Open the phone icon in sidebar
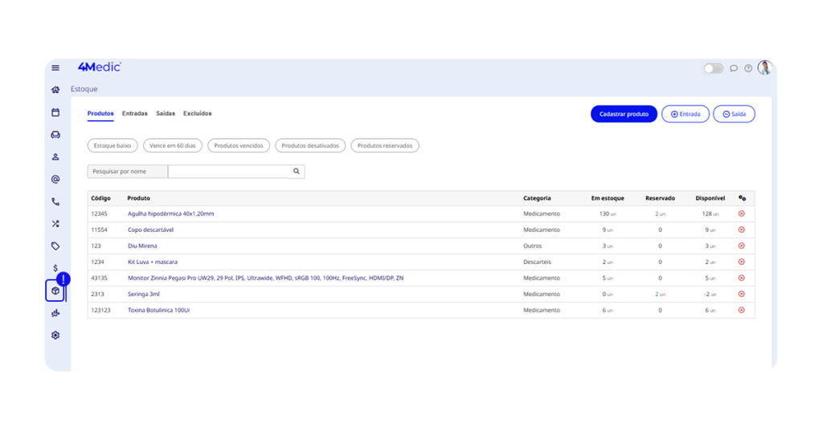823x431 pixels. point(55,201)
